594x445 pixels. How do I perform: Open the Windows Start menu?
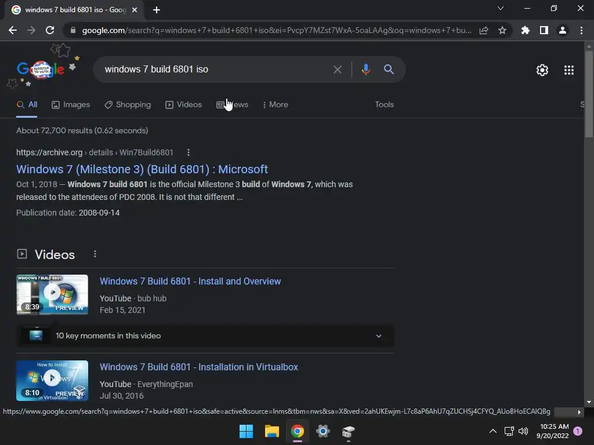click(246, 431)
